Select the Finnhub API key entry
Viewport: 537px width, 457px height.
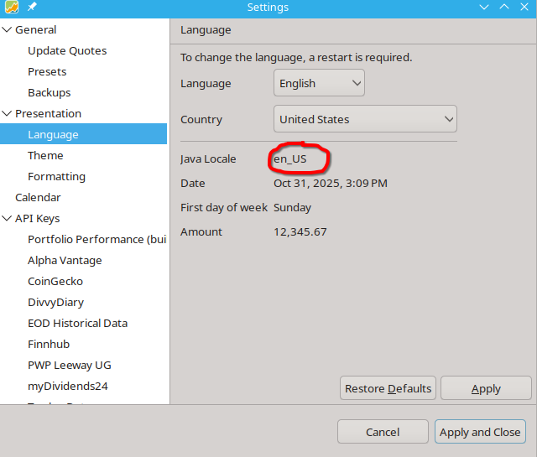[49, 345]
